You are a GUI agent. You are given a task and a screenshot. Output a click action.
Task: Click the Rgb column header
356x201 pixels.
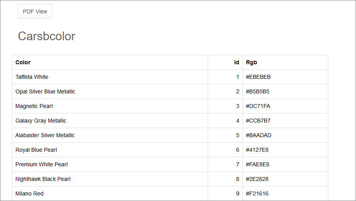252,62
